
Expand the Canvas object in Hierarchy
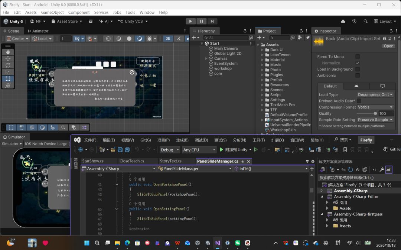point(206,59)
